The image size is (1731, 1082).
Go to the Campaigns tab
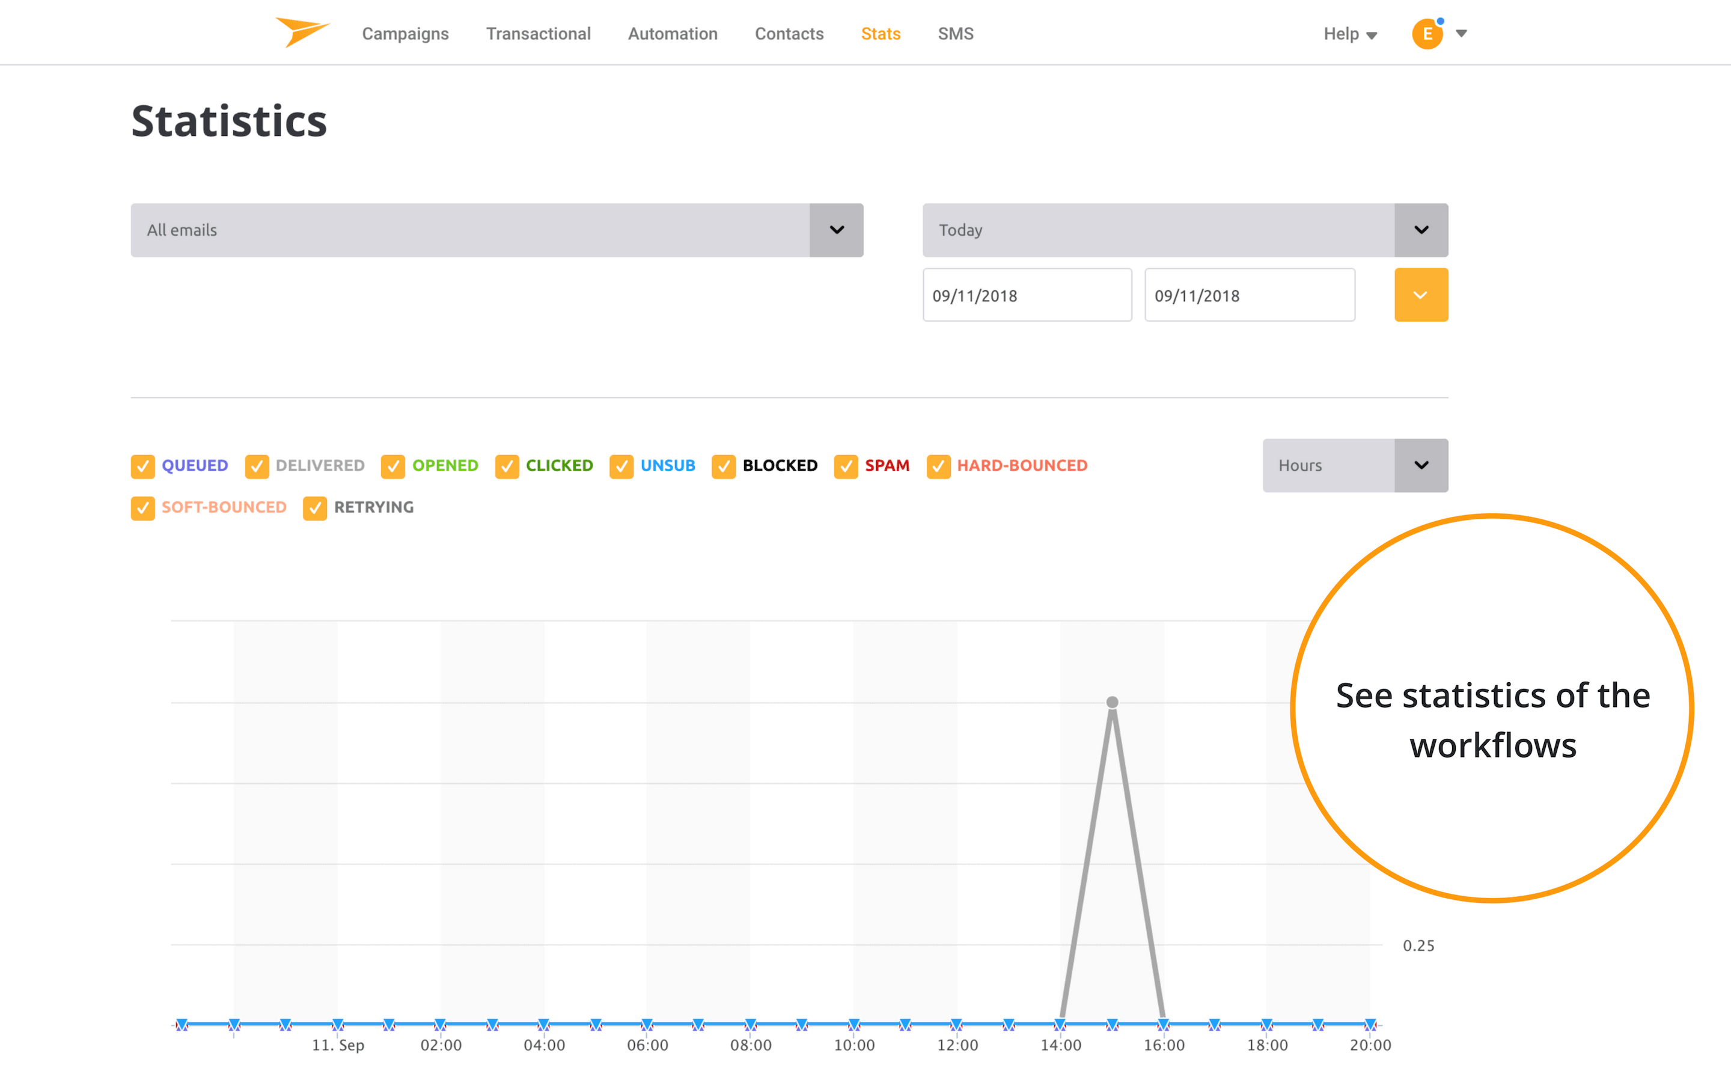point(405,34)
